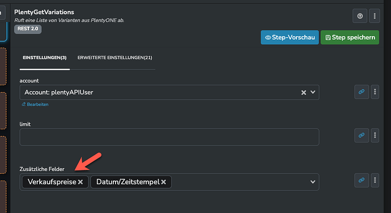Image resolution: width=391 pixels, height=213 pixels.
Task: Click the link icon beside account field
Action: click(362, 92)
